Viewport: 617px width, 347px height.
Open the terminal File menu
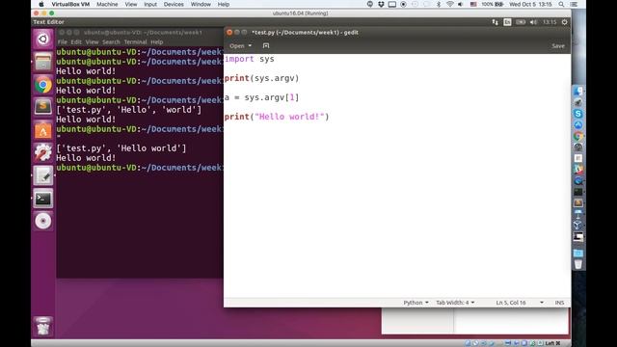pyautogui.click(x=63, y=41)
